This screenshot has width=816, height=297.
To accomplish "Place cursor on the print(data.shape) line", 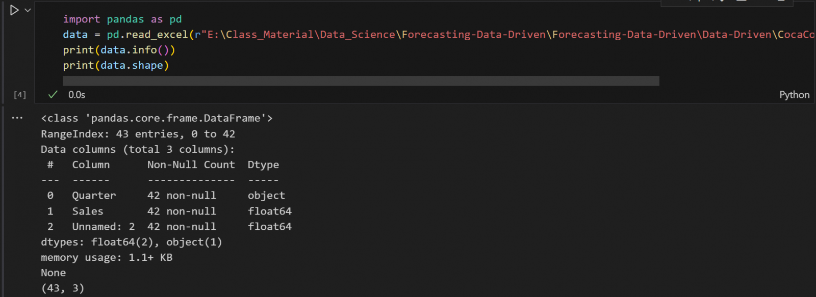I will (x=116, y=66).
